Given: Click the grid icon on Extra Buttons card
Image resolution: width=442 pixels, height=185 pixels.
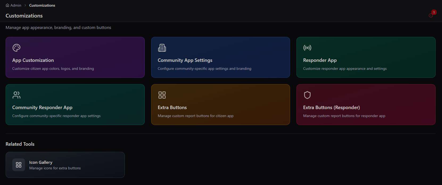Looking at the screenshot, I should click(x=162, y=95).
